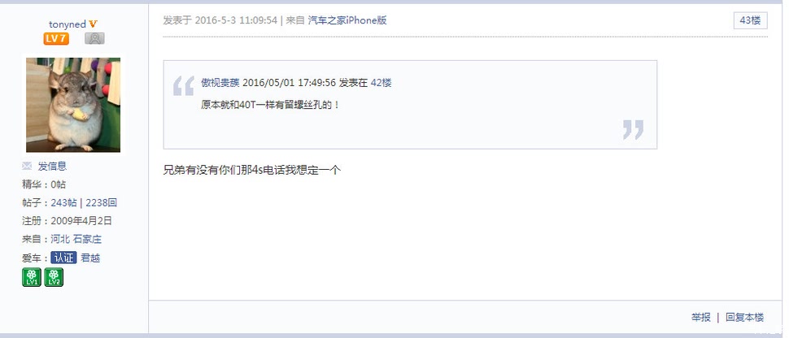View the user's 243帖 posts

pyautogui.click(x=64, y=202)
